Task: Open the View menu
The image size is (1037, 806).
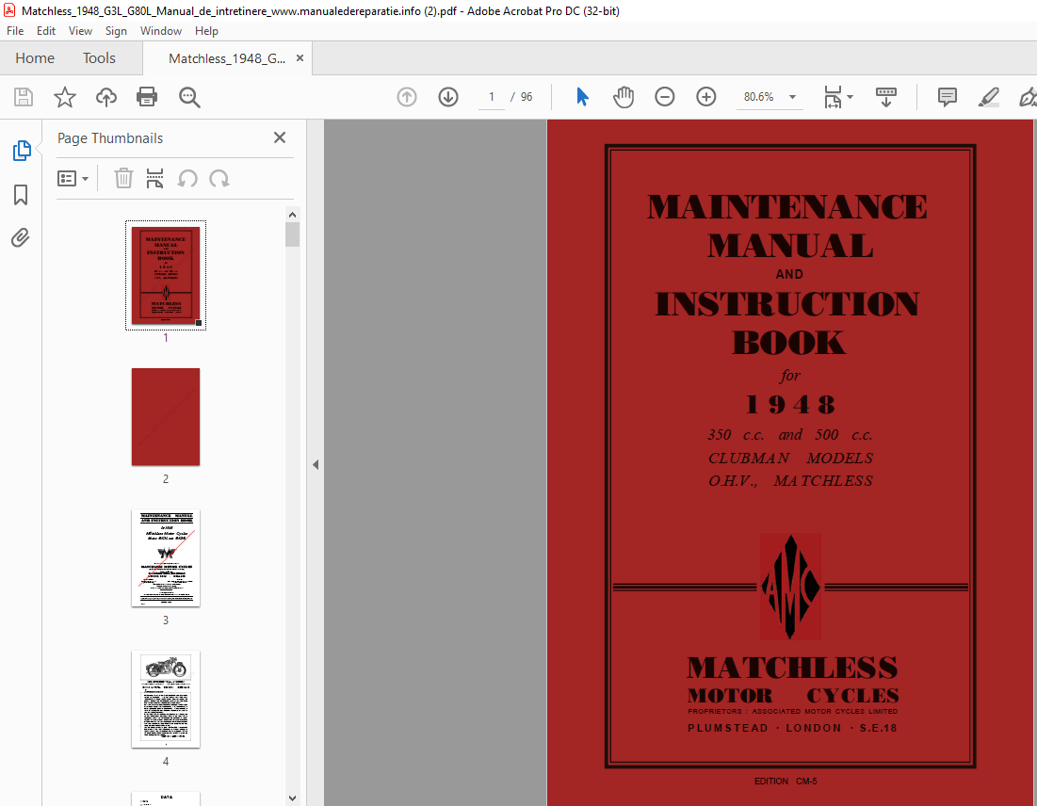Action: (80, 31)
